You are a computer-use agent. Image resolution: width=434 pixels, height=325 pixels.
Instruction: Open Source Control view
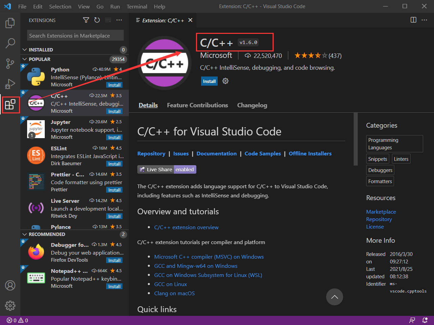(x=10, y=63)
